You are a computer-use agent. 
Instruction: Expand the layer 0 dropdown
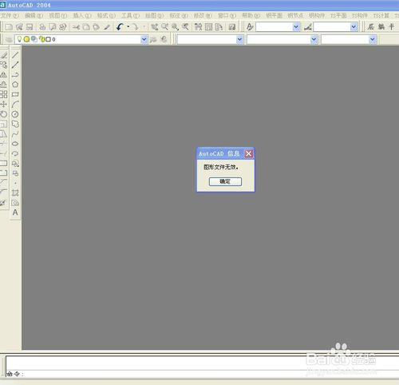coord(144,39)
